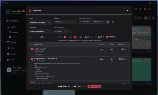Open the Custom filter dropdown behind dialog
158x95 pixels.
(139, 18)
